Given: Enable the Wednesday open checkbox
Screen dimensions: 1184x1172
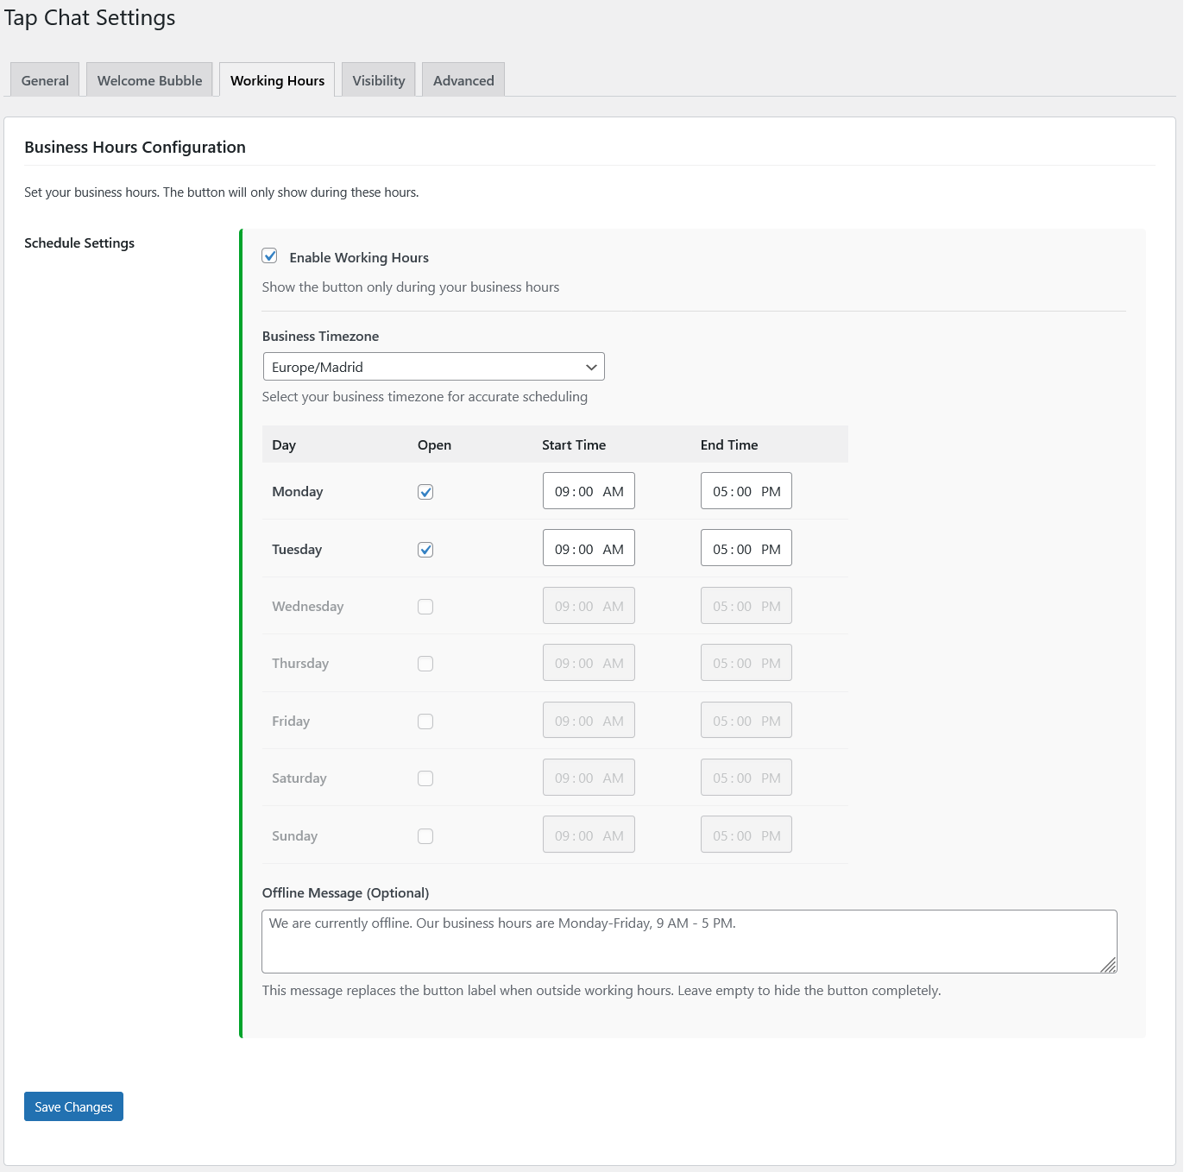Looking at the screenshot, I should (x=425, y=606).
